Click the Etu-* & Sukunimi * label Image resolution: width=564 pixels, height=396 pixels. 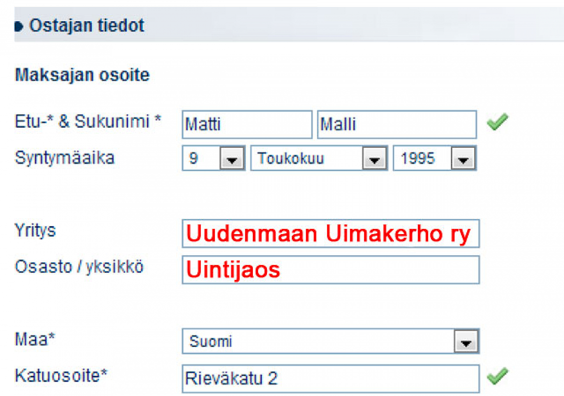(x=88, y=122)
